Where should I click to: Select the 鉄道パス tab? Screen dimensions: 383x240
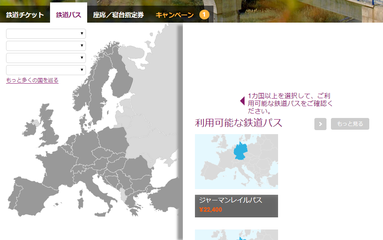69,14
